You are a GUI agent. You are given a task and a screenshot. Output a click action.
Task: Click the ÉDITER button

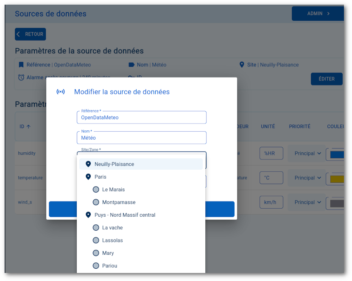tap(327, 79)
